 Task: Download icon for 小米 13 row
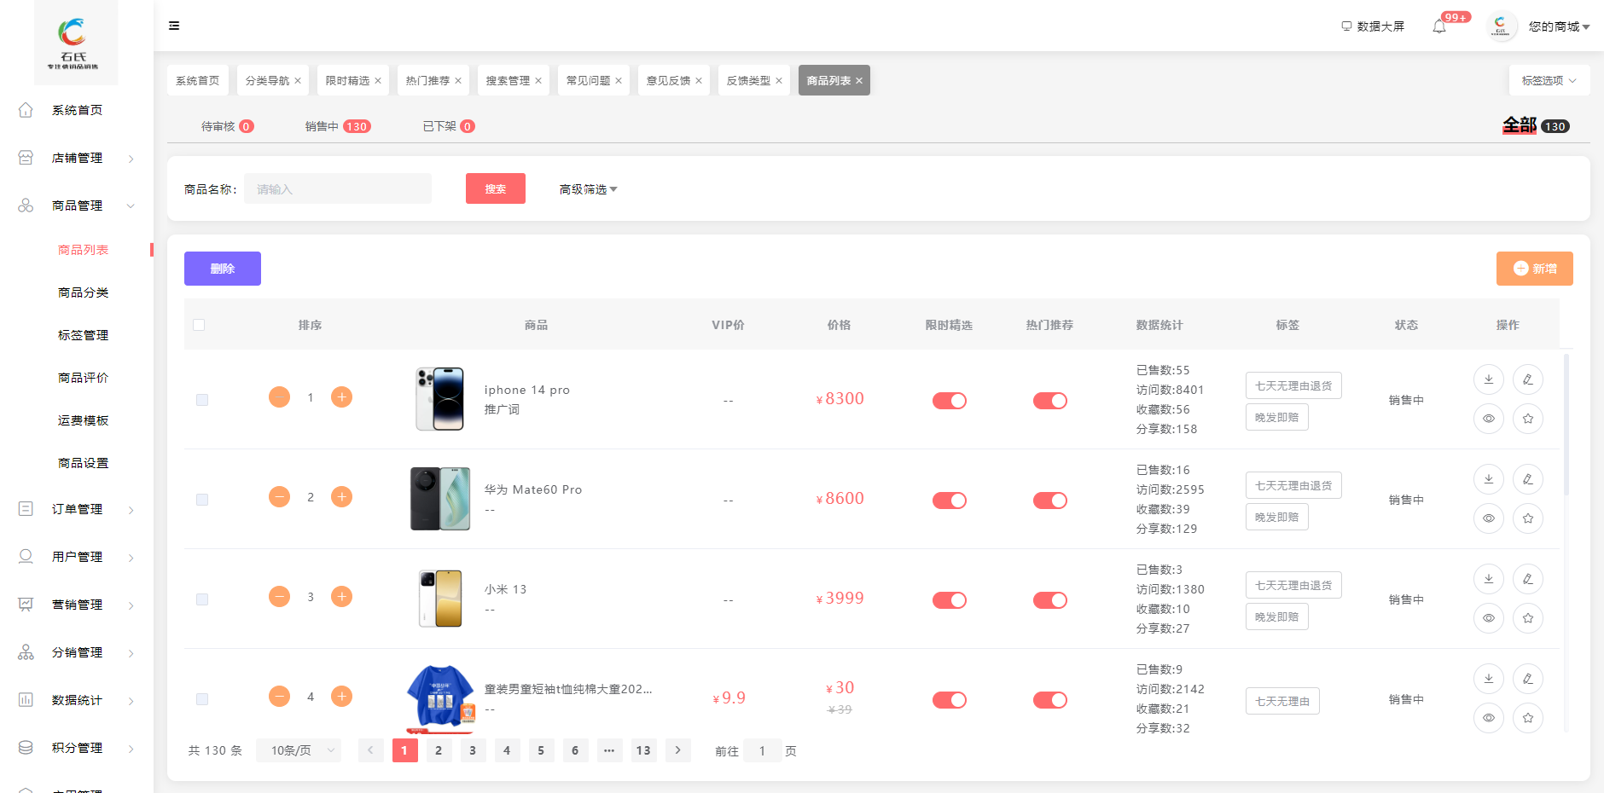[x=1489, y=579]
